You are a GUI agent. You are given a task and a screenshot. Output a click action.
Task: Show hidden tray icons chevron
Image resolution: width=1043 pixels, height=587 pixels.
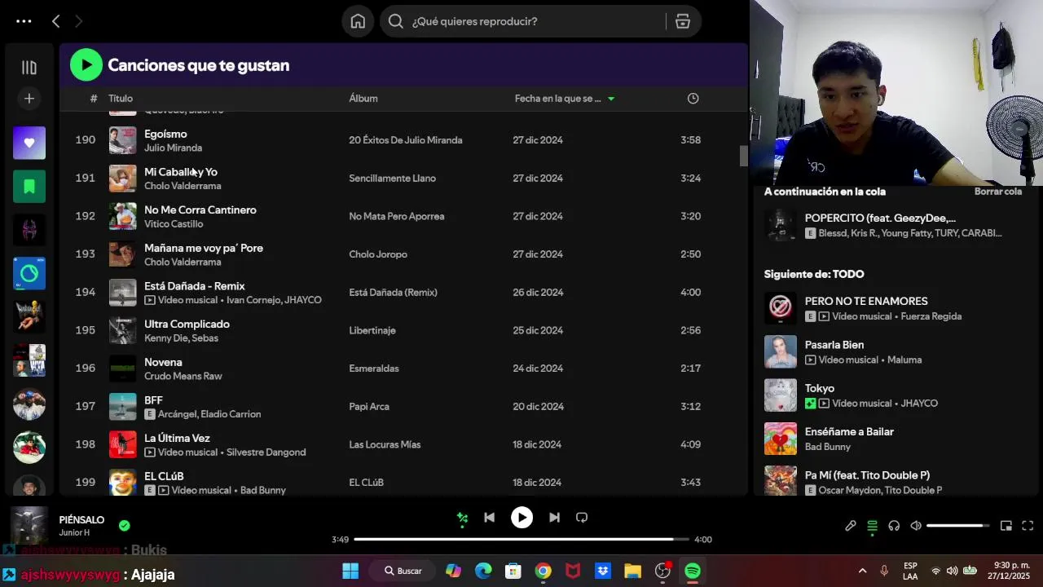coord(862,572)
